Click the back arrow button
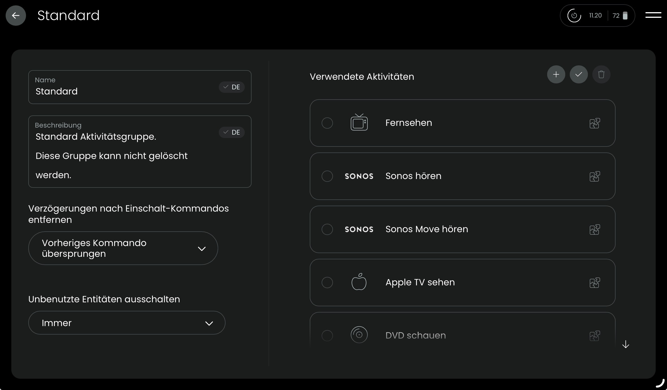Image resolution: width=667 pixels, height=390 pixels. (x=16, y=16)
